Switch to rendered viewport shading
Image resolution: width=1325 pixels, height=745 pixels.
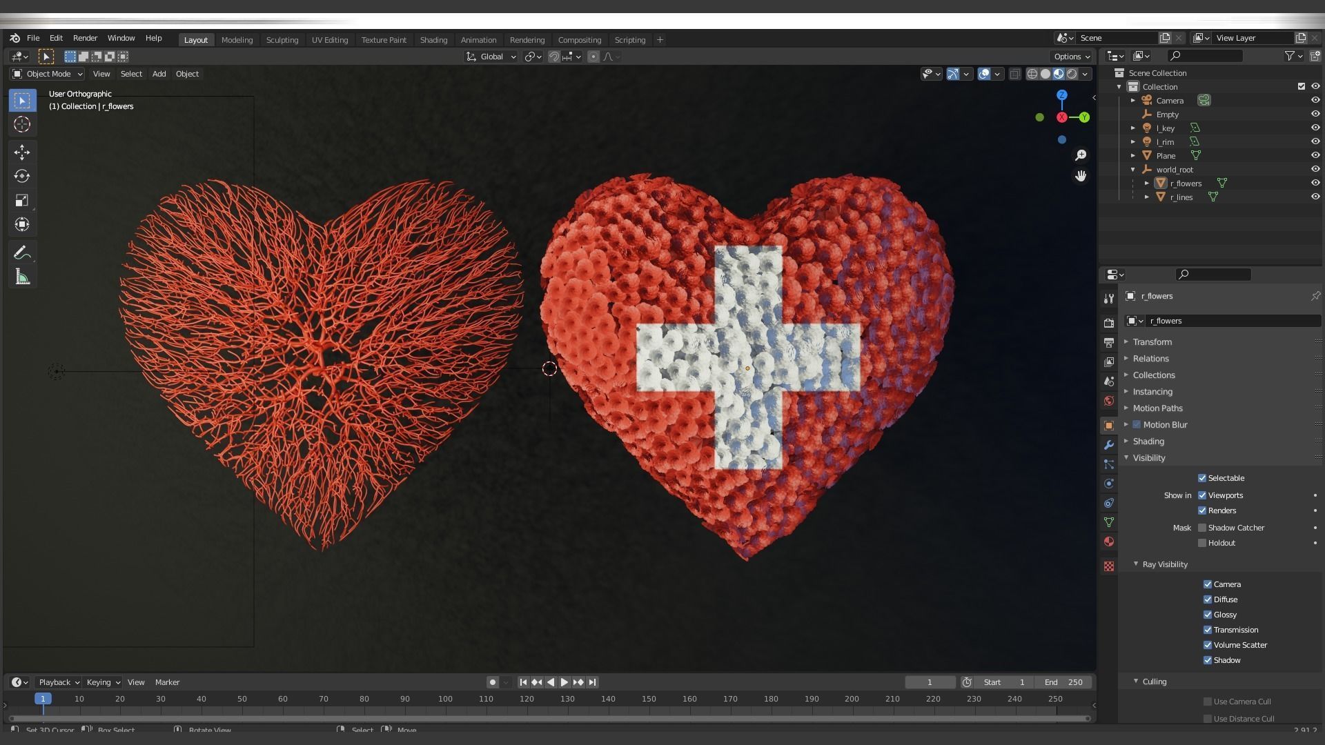pyautogui.click(x=1072, y=74)
